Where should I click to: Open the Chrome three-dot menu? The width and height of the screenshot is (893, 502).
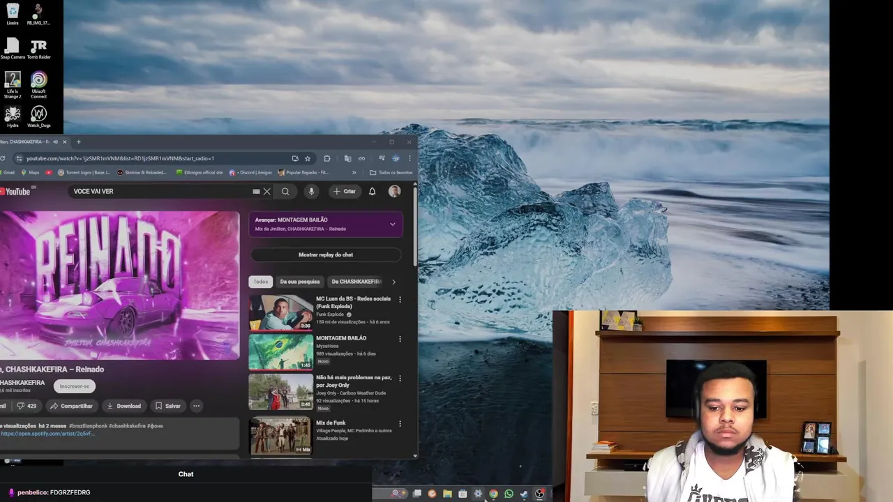point(410,158)
